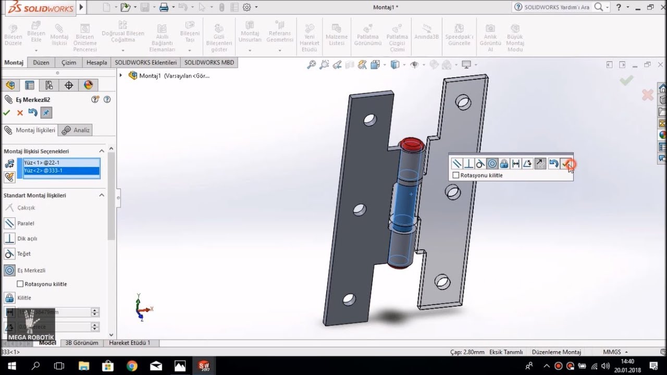Expand Montaj1 tree node in viewport

pos(121,76)
